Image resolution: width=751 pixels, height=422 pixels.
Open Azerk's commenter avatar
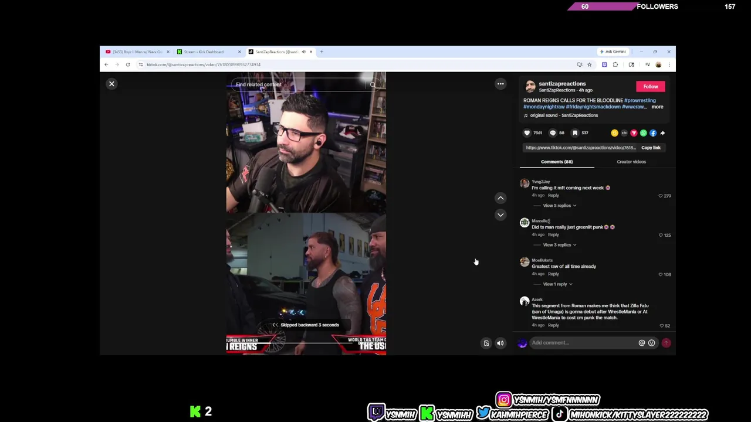525,301
